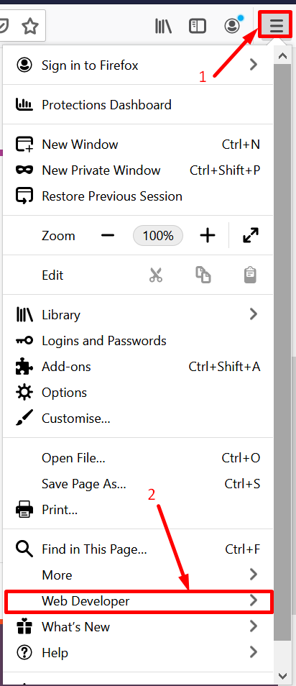Toggle the sidebar view icon
The image size is (296, 686).
click(x=197, y=27)
